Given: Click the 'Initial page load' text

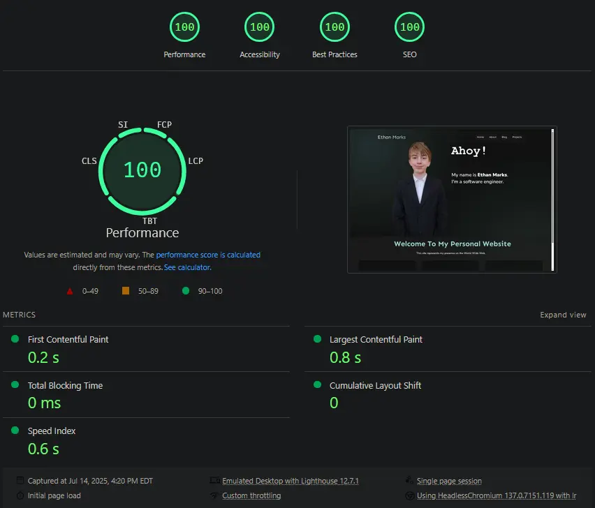Looking at the screenshot, I should [x=54, y=495].
